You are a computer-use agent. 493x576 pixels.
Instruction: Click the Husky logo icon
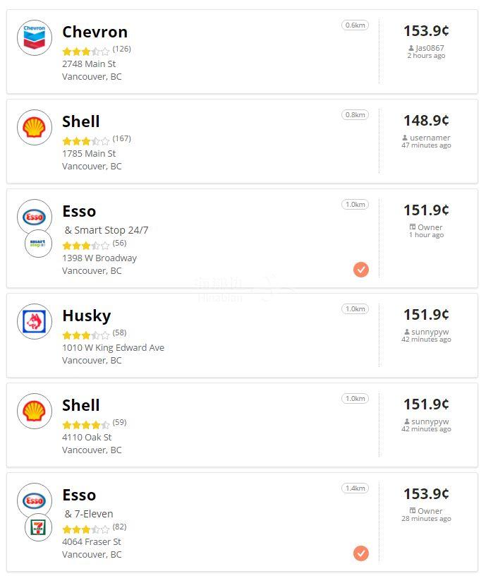(x=35, y=321)
